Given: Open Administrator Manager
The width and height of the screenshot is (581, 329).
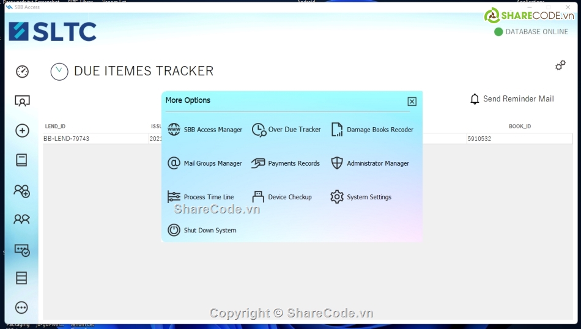Looking at the screenshot, I should [x=370, y=163].
